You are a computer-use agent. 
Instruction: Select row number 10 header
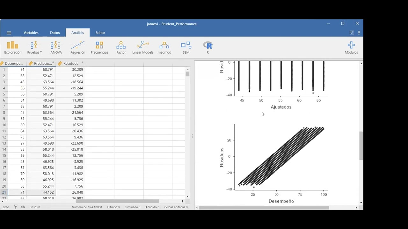[x=4, y=125]
